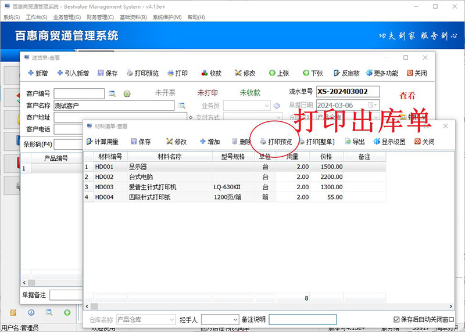
Task: Click 计算用量 in material list toolbar
Action: pyautogui.click(x=102, y=142)
